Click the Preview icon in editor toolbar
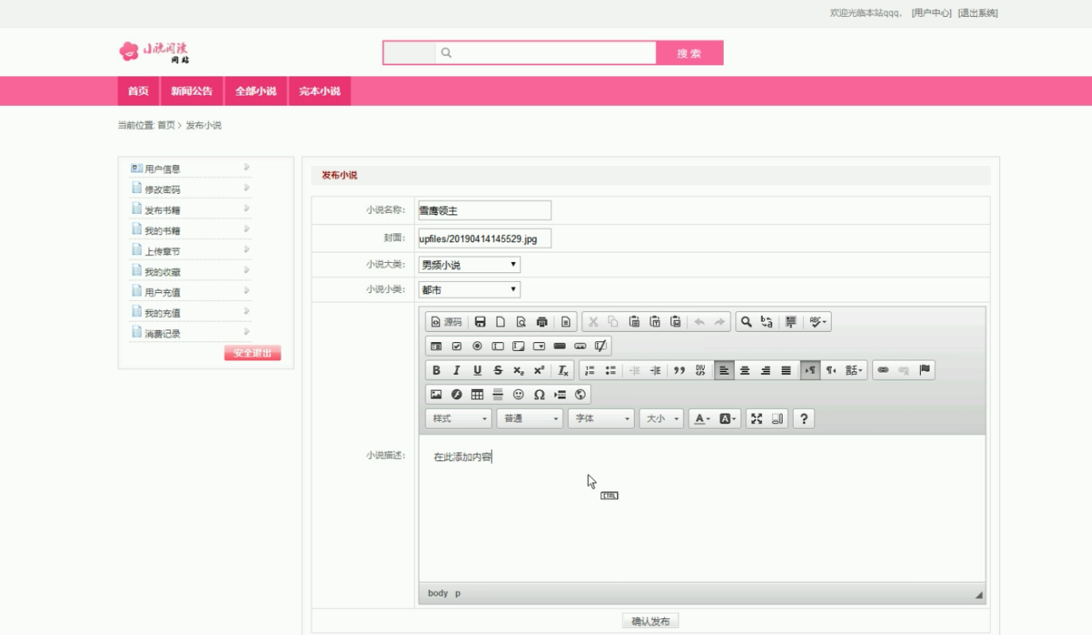 (x=521, y=322)
